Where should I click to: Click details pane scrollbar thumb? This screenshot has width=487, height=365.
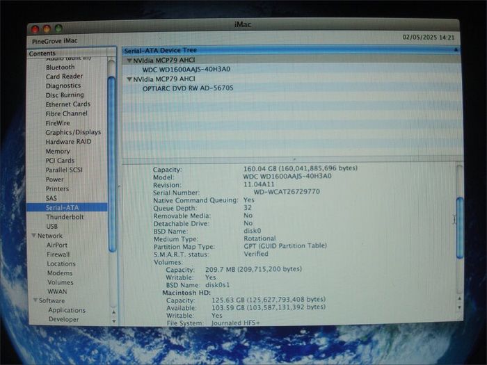click(460, 228)
